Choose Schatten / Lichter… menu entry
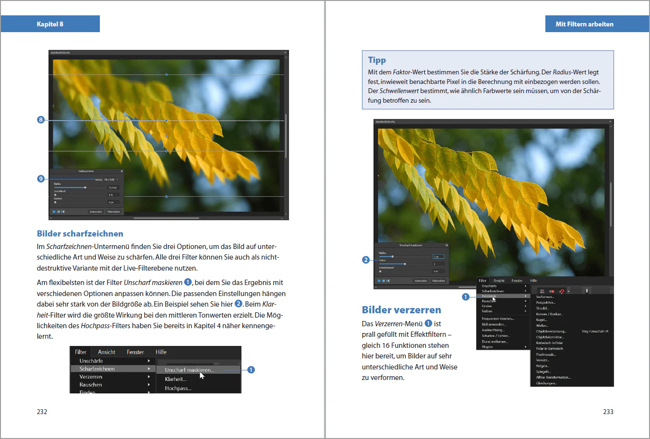Screen dimensions: 650x439 coord(496,336)
